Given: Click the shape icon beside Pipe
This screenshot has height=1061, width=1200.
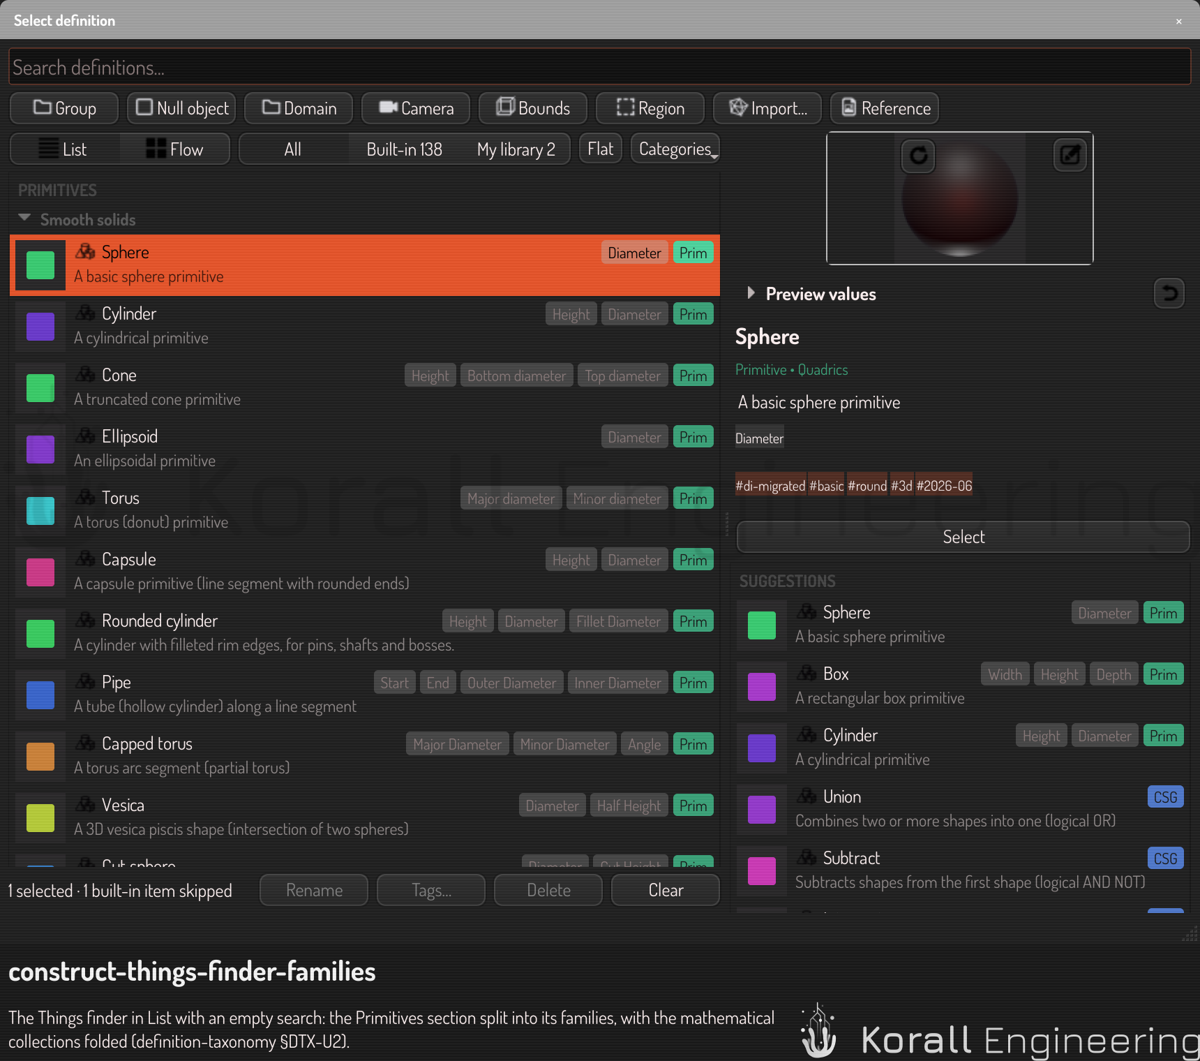Looking at the screenshot, I should click(86, 681).
